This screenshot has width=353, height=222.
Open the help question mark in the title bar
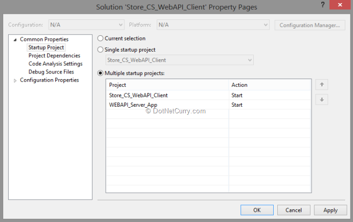point(323,5)
